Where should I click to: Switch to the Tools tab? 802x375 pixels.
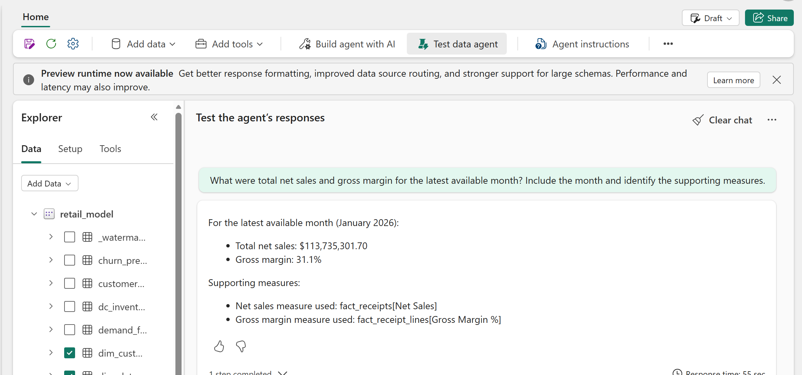coord(110,149)
